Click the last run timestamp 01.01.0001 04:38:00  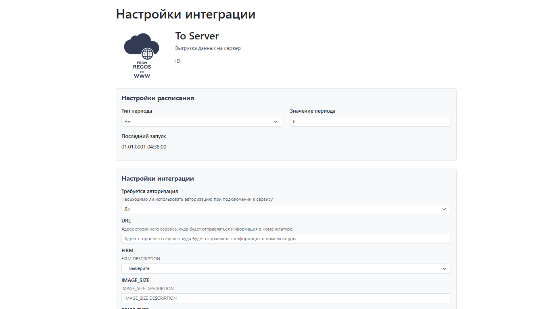tap(144, 147)
